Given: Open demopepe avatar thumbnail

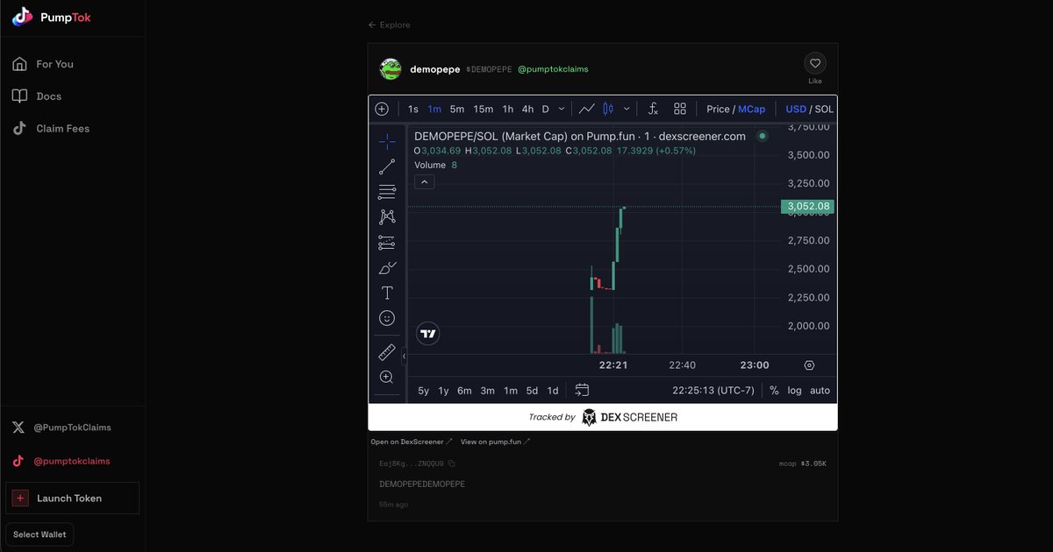Looking at the screenshot, I should [x=390, y=69].
